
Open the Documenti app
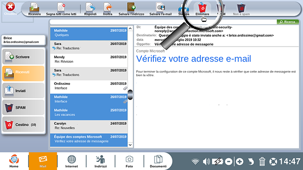(158, 161)
